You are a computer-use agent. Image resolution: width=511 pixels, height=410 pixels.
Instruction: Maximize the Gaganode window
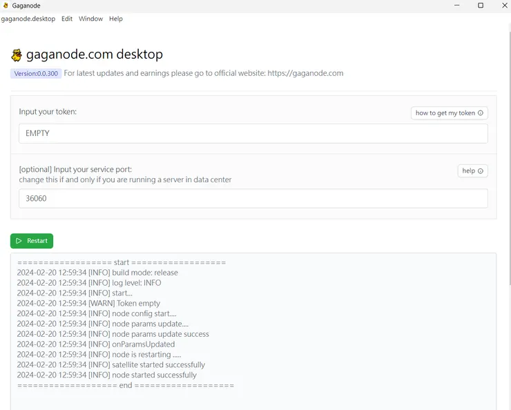481,6
